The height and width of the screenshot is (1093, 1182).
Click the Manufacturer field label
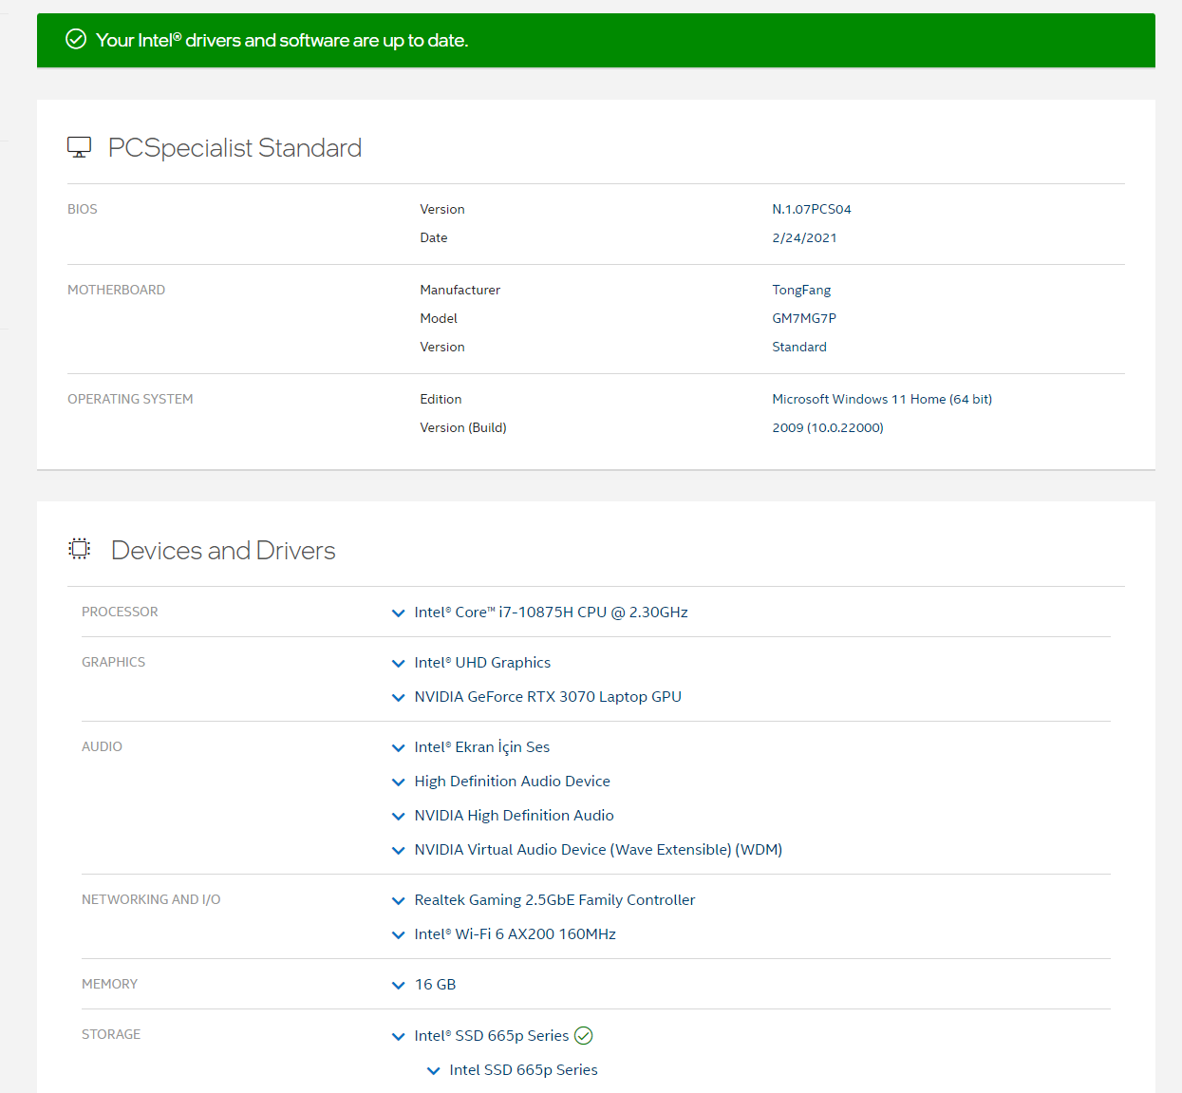pos(460,290)
